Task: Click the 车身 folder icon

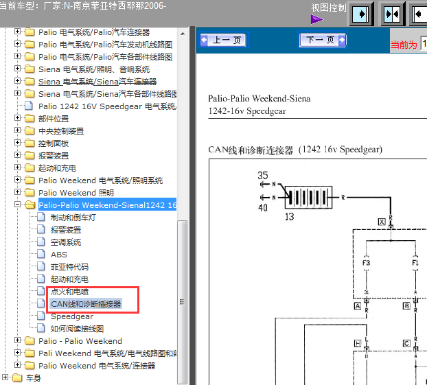Action: point(17,377)
